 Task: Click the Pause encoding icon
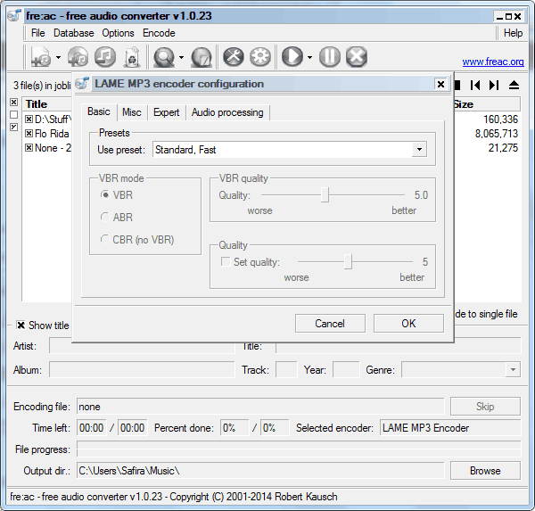pyautogui.click(x=330, y=57)
